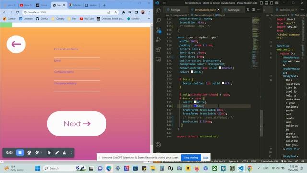Viewport: 307px width, 173px height.
Task: Click Stop sharing button
Action: (191, 158)
